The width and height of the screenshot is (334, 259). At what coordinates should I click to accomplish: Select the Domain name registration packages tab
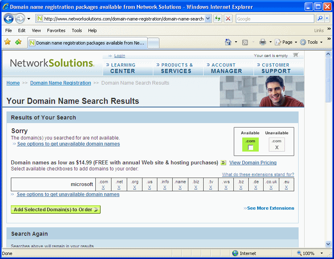click(87, 42)
